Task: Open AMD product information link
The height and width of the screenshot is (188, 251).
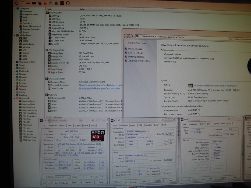Action: [101, 85]
